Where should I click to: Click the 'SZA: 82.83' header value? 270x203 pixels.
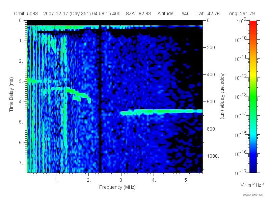click(x=138, y=14)
